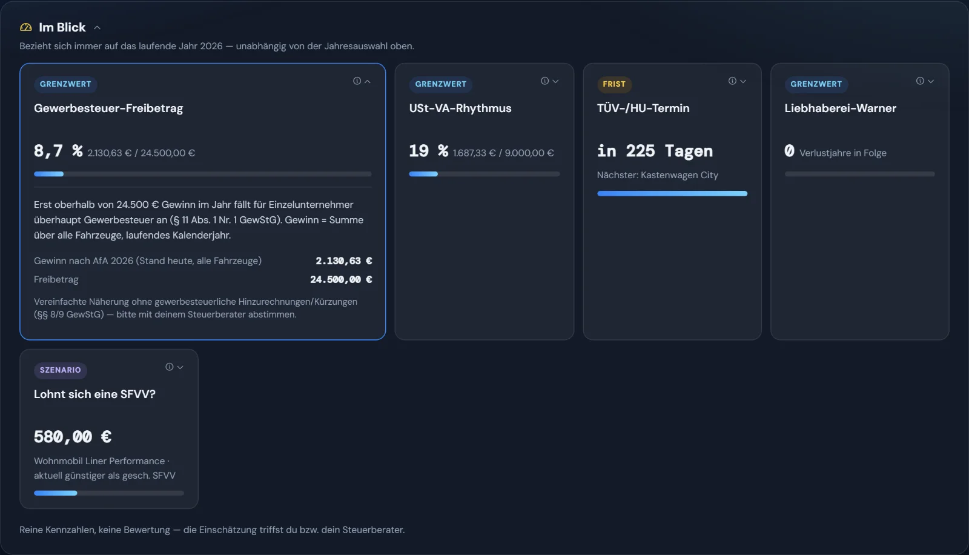Click the SZENARIO badge
This screenshot has height=555, width=969.
(61, 370)
